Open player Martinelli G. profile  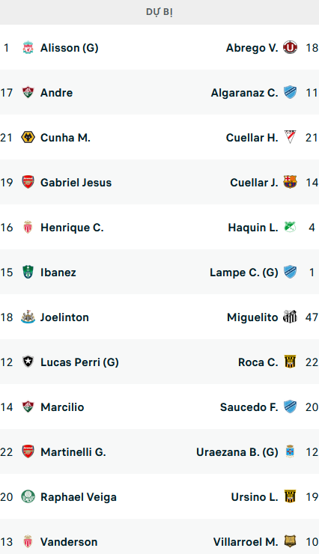[73, 452]
